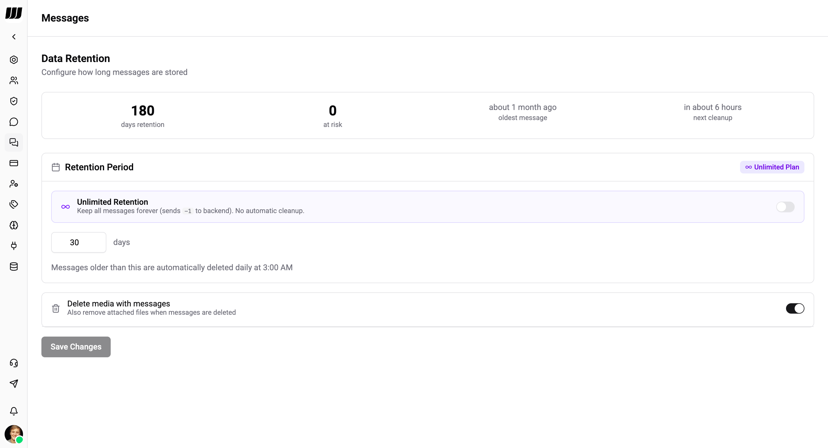The image size is (828, 448).
Task: Click the send paper-plane icon
Action: click(14, 383)
